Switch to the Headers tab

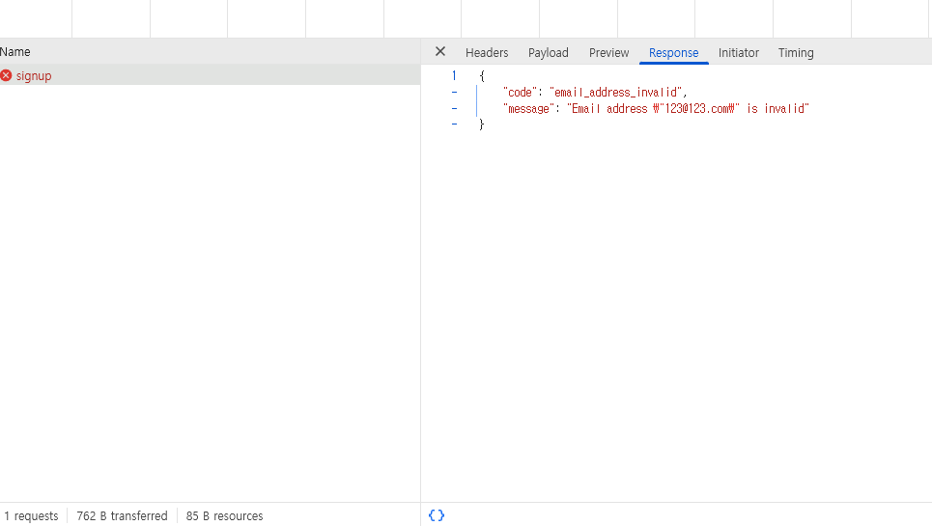click(x=487, y=53)
